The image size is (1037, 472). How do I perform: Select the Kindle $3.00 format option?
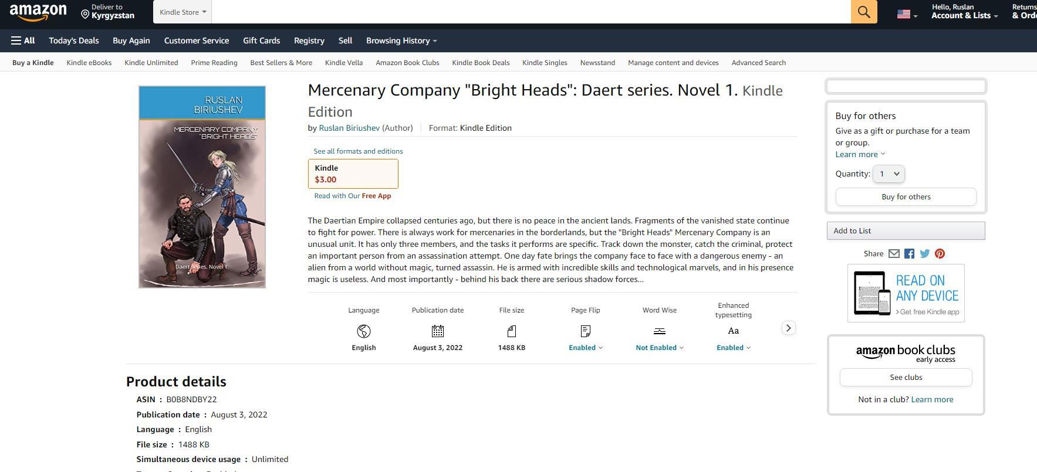tap(353, 174)
